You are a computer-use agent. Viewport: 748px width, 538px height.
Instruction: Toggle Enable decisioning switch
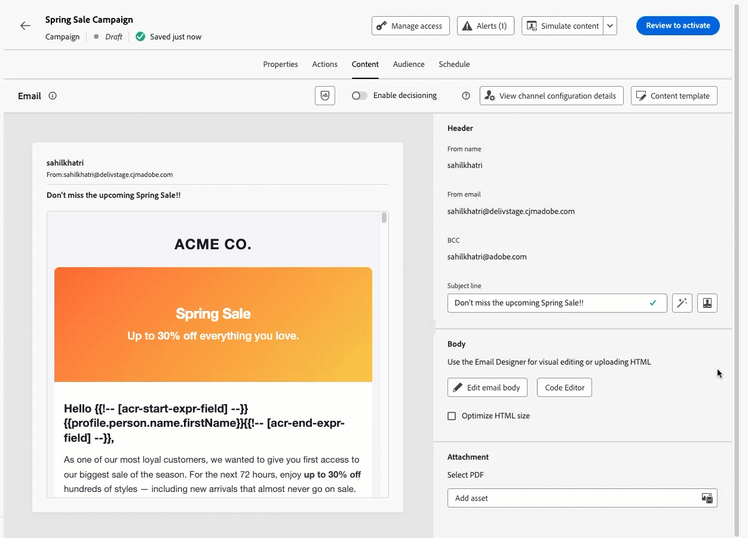point(359,96)
